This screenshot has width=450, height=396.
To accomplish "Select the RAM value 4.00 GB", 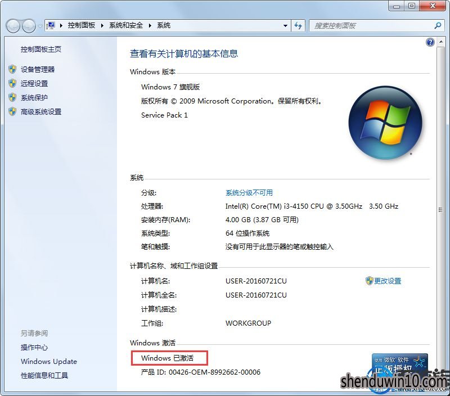I will coord(262,219).
